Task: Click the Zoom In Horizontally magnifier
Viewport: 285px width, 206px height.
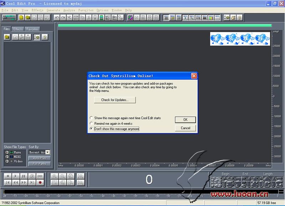Action: [55, 176]
